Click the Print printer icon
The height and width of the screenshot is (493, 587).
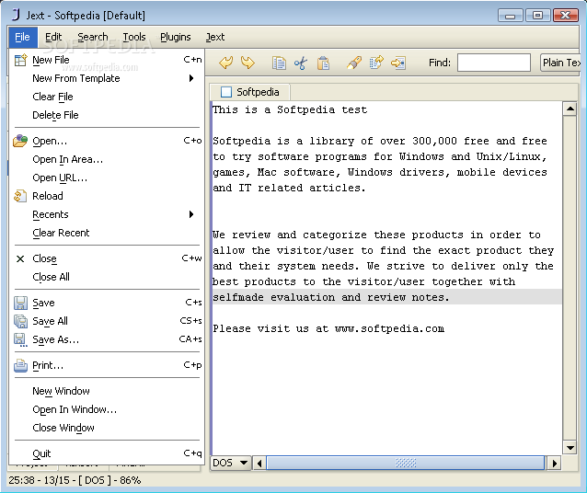[x=20, y=365]
